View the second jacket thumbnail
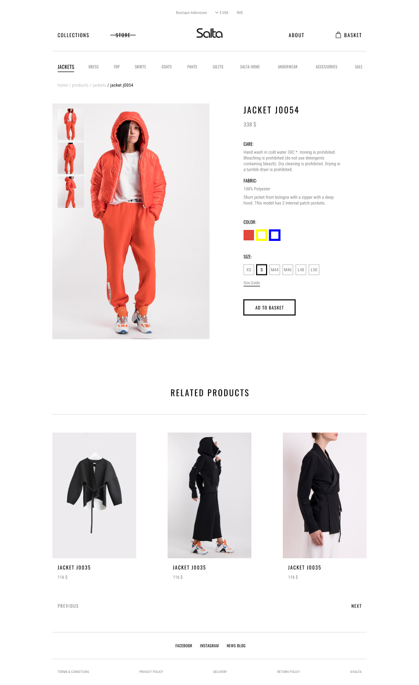The width and height of the screenshot is (419, 685). pos(71,158)
